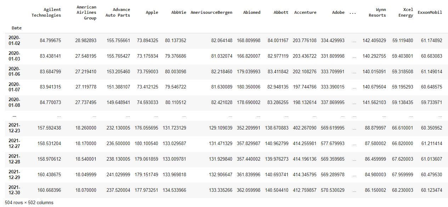Select the ExxonMobil column header

tap(430, 12)
